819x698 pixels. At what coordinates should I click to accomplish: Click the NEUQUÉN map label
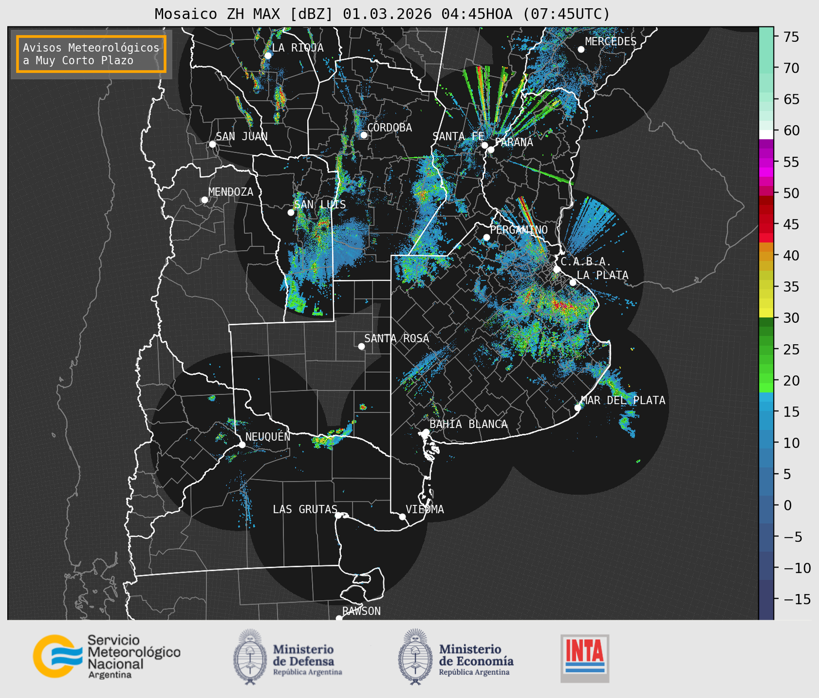pos(268,436)
